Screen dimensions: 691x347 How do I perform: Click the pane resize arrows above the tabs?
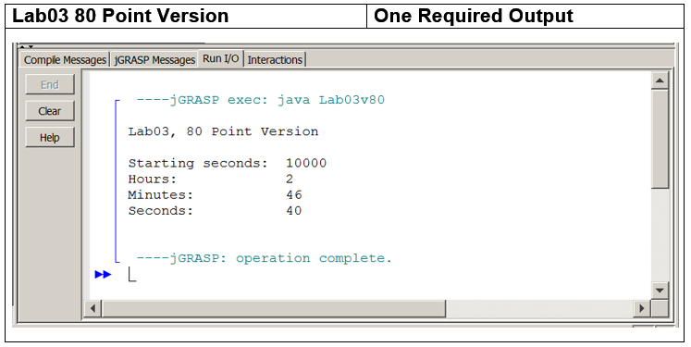click(26, 46)
